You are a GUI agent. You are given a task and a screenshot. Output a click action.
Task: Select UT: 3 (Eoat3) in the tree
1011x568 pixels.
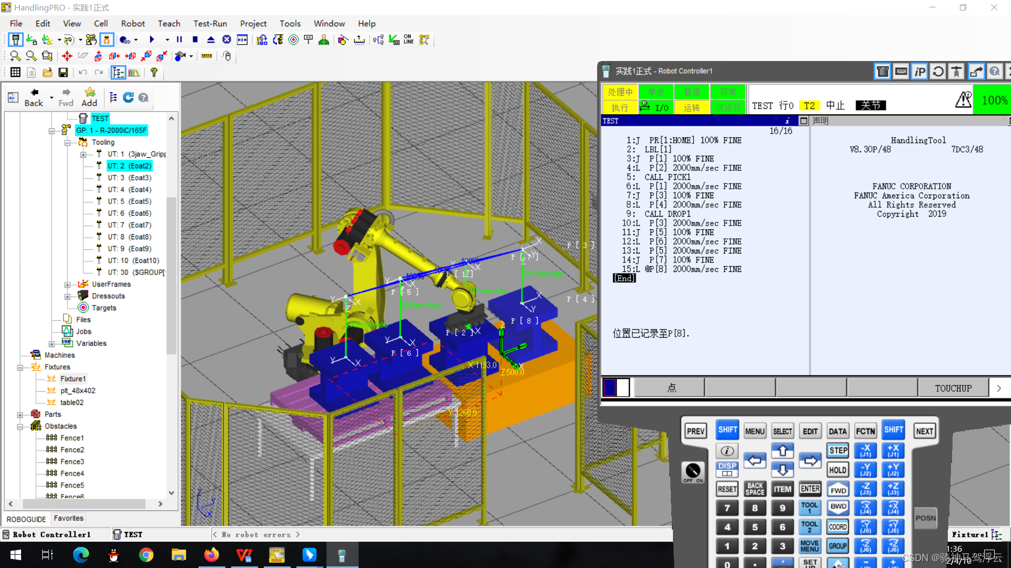(130, 178)
